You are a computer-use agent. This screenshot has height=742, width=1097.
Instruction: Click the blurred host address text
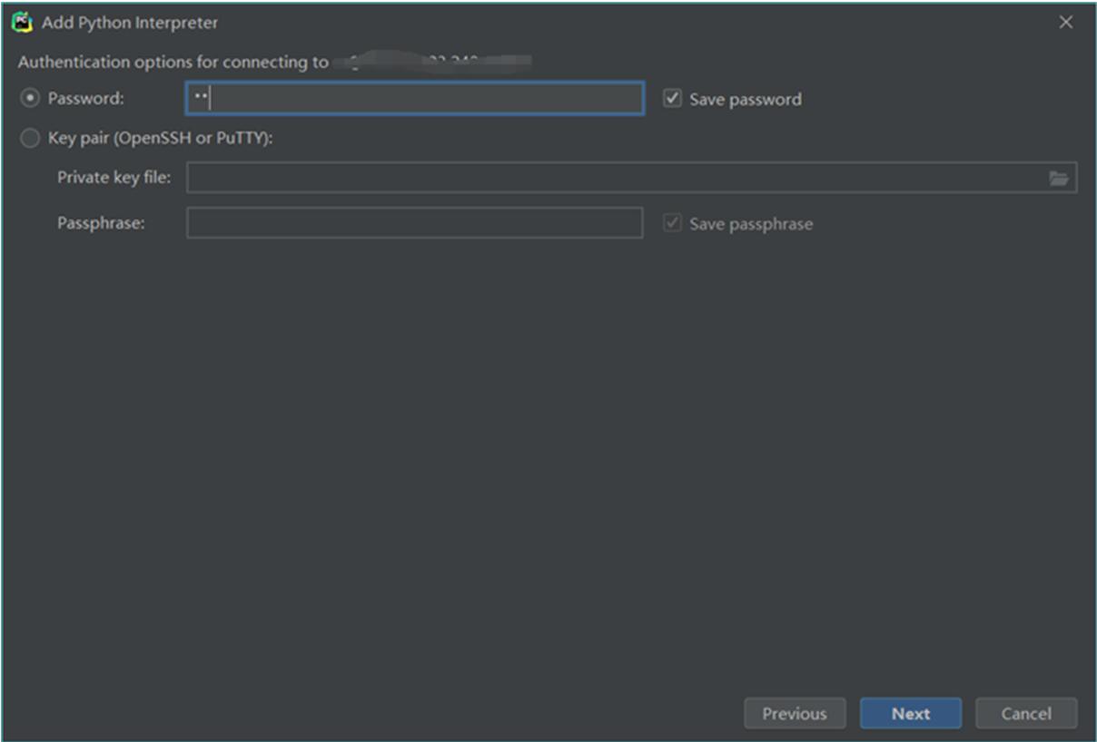click(431, 63)
